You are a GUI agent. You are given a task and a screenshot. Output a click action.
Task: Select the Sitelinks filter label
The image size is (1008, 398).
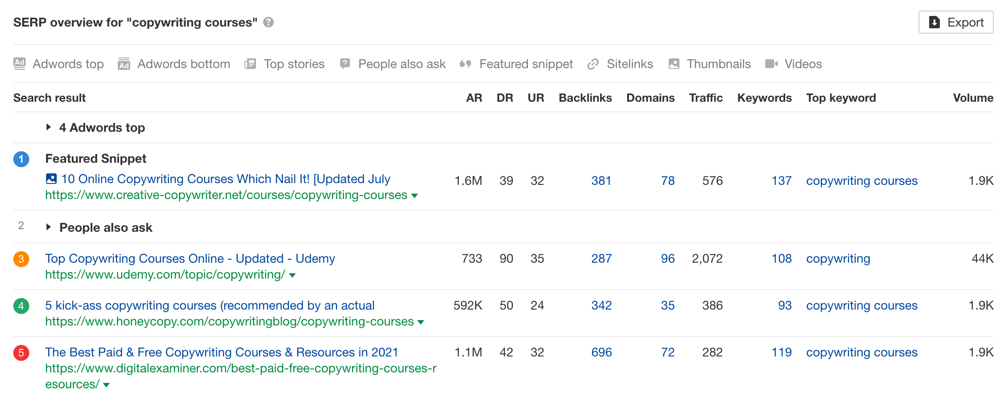[630, 64]
